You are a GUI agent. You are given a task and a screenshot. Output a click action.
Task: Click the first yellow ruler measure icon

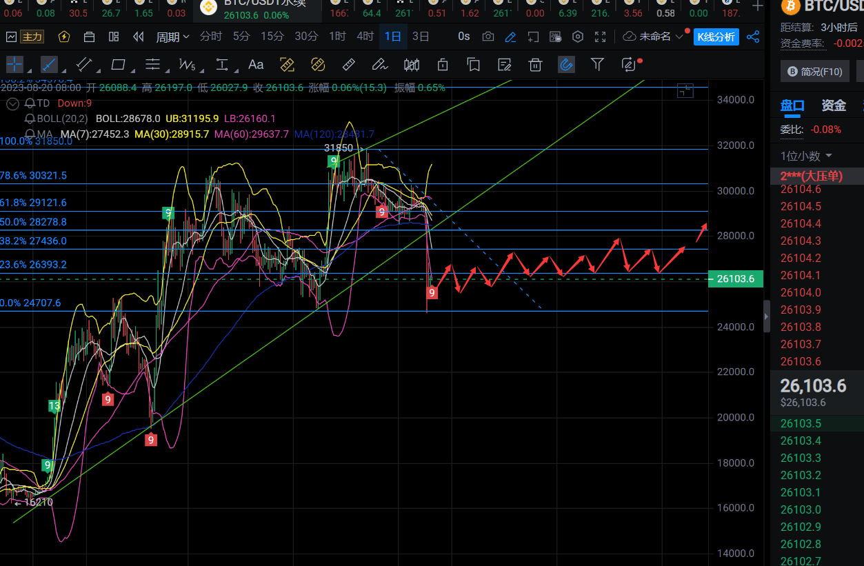pyautogui.click(x=287, y=65)
